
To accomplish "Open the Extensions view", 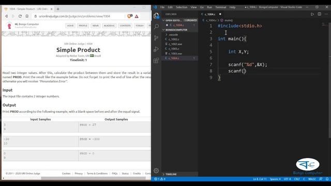I will click(156, 60).
